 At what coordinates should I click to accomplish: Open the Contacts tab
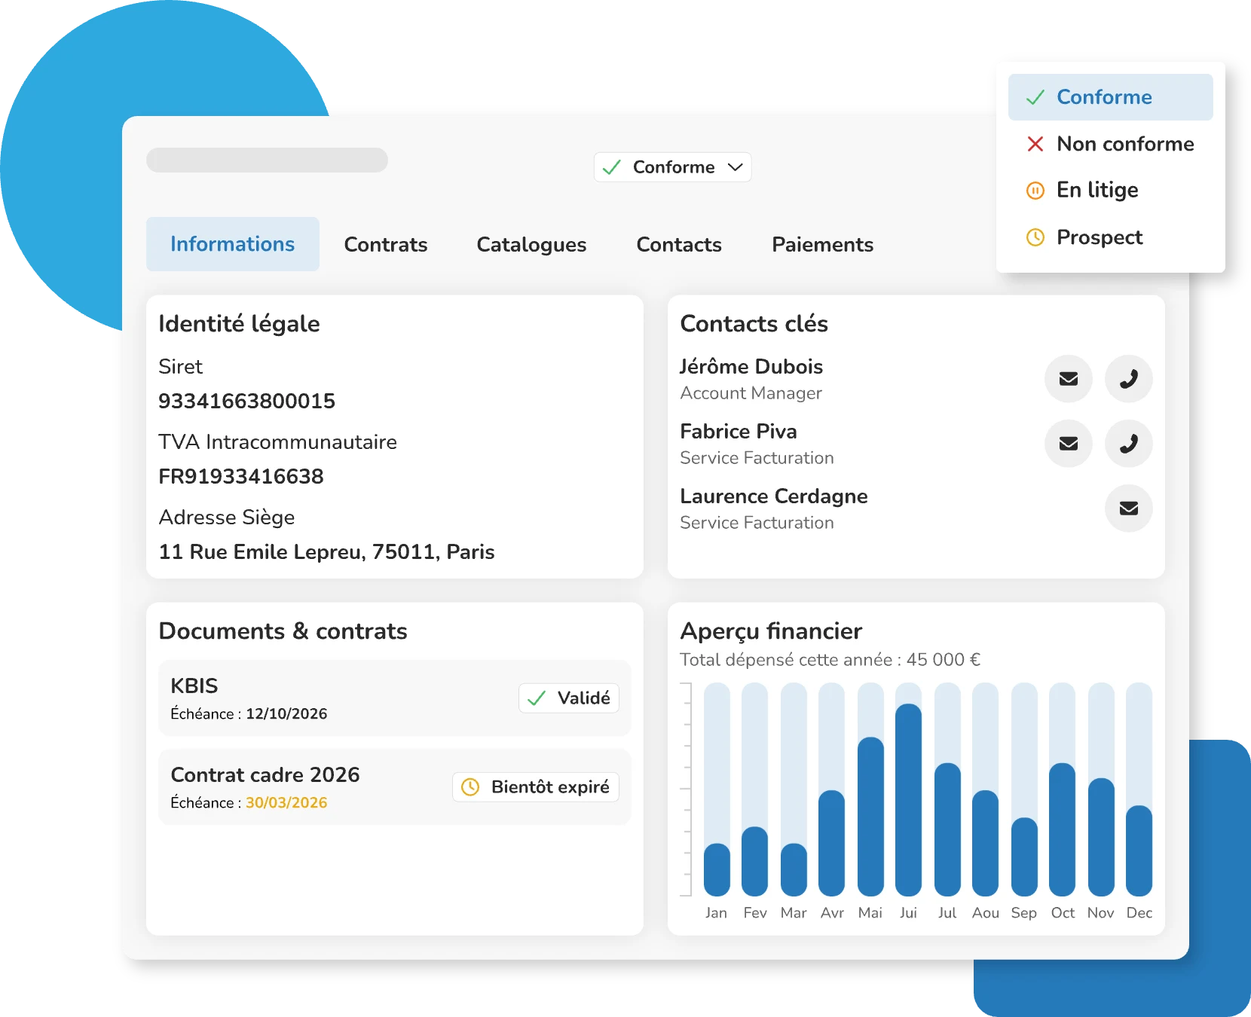click(x=679, y=244)
